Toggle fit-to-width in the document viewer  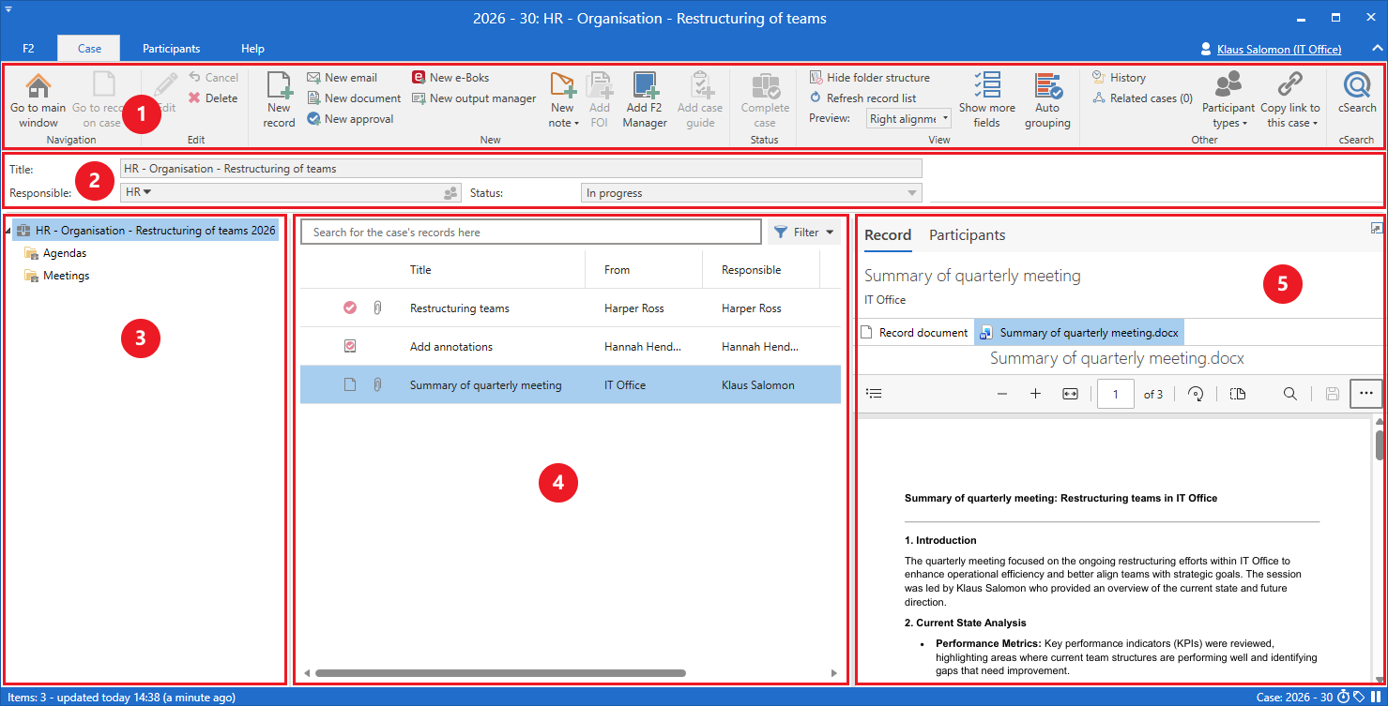pyautogui.click(x=1070, y=394)
